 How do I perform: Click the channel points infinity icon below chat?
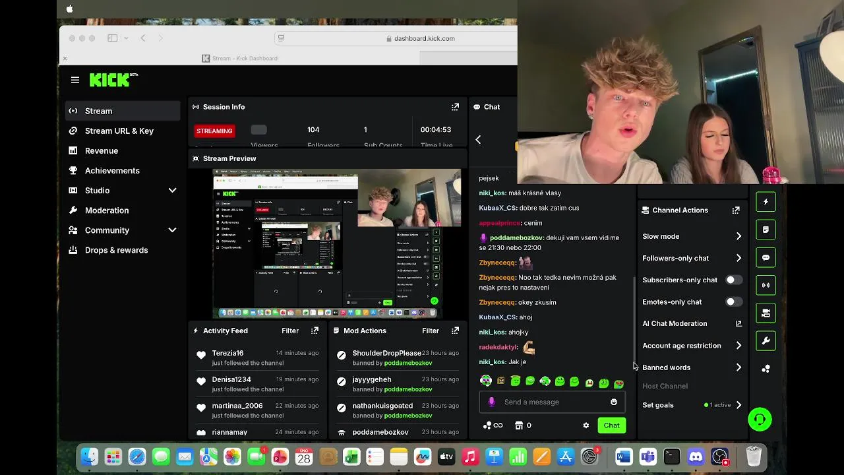(x=493, y=426)
